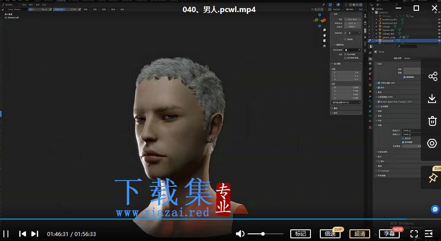Click the properties editor search field
Screen dimensions: 441x241
tap(407, 46)
